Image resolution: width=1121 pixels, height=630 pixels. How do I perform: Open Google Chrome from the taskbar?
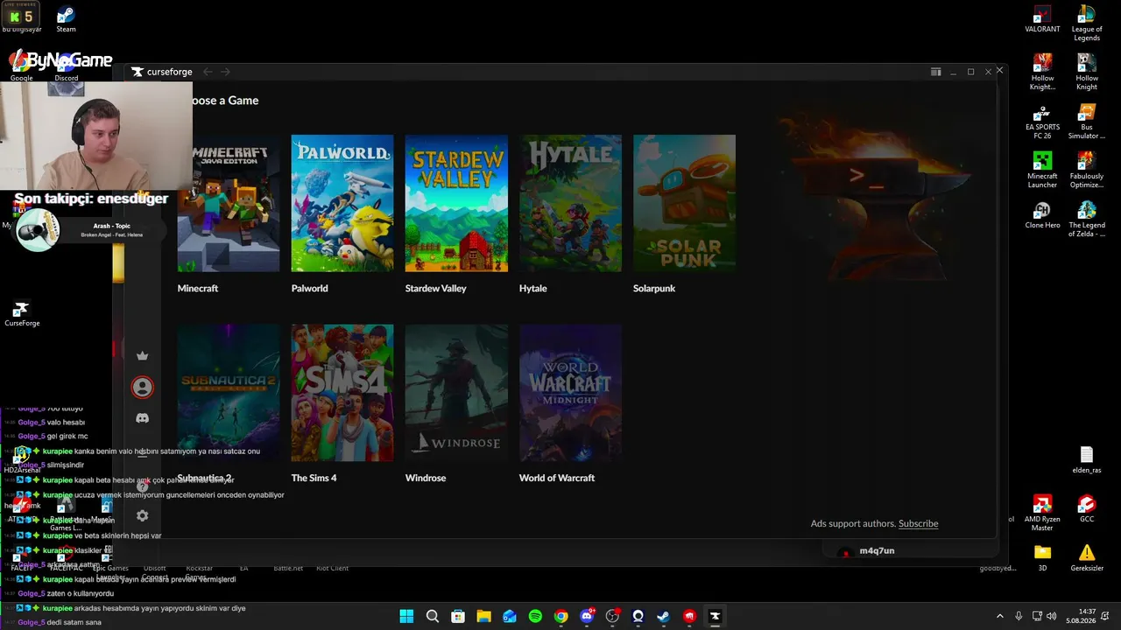tap(560, 616)
